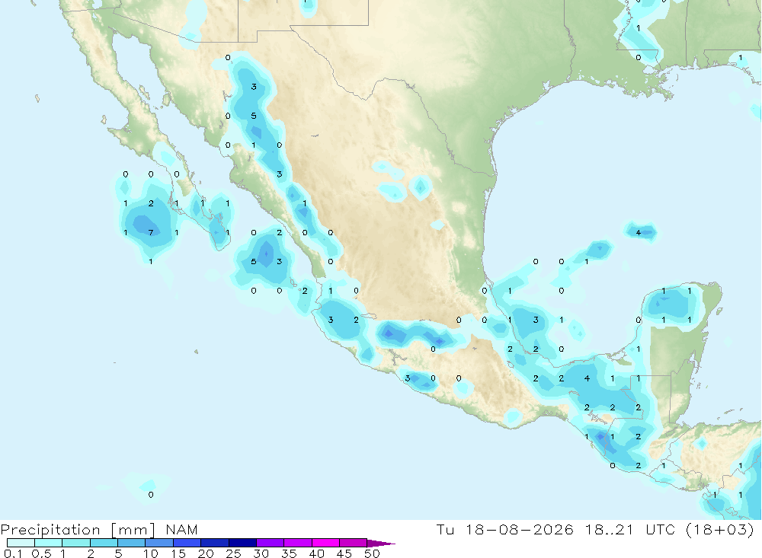Click the legend label "30"
Image resolution: width=762 pixels, height=558 pixels.
(x=261, y=553)
